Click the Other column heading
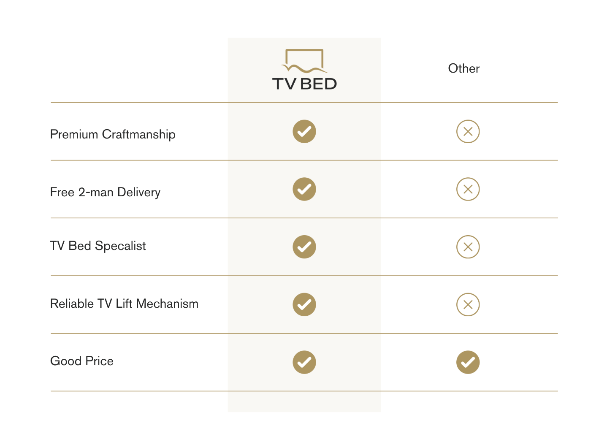Viewport: 607px width, 434px height. click(463, 68)
